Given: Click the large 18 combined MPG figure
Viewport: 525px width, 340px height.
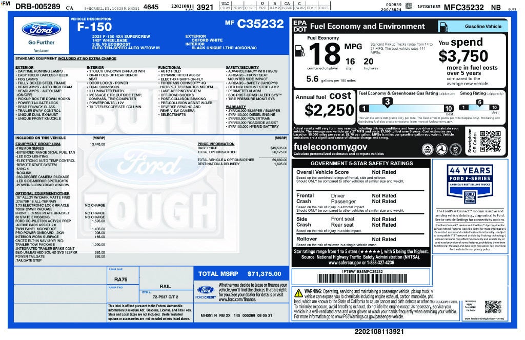Looking at the screenshot, I should click(x=324, y=54).
